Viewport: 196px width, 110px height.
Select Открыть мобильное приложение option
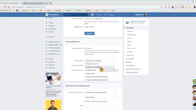100,77
